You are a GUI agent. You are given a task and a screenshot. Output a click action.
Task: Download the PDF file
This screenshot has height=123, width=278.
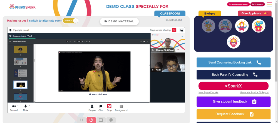pyautogui.click(x=141, y=41)
